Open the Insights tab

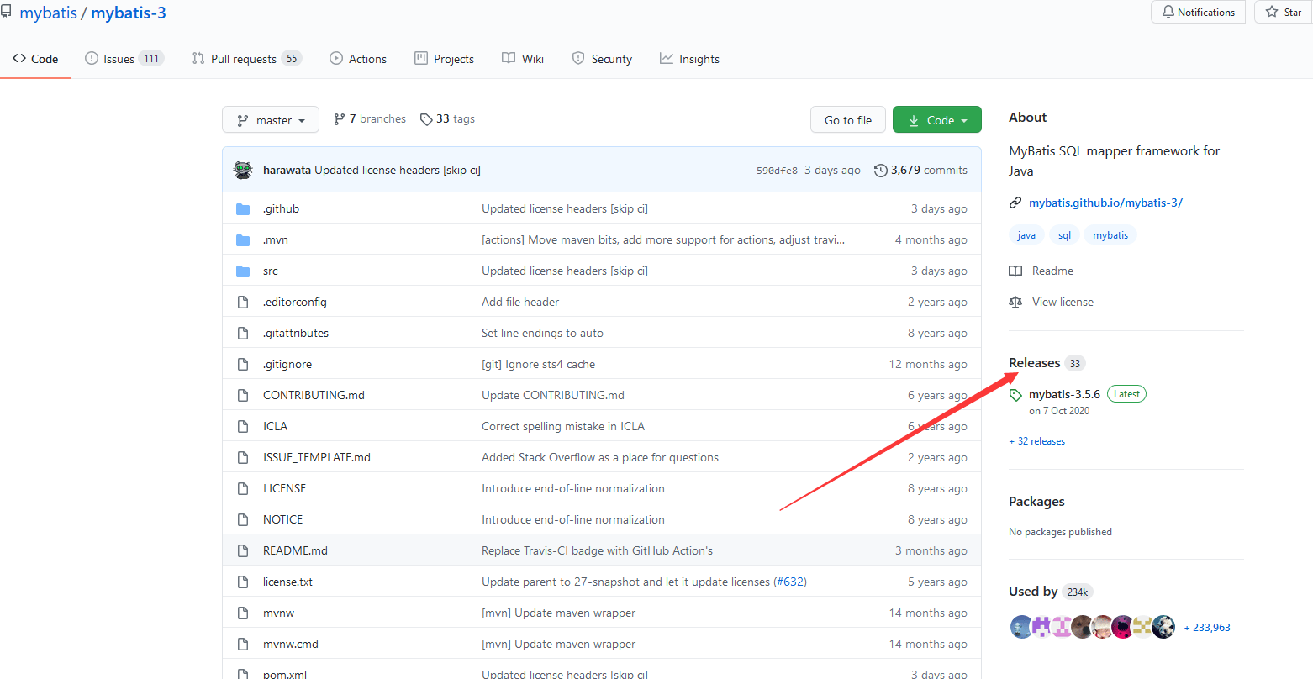[689, 59]
